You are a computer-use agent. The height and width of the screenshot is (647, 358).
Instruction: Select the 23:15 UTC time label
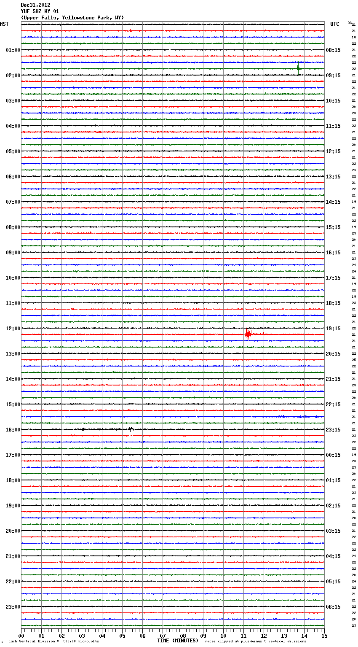333,430
